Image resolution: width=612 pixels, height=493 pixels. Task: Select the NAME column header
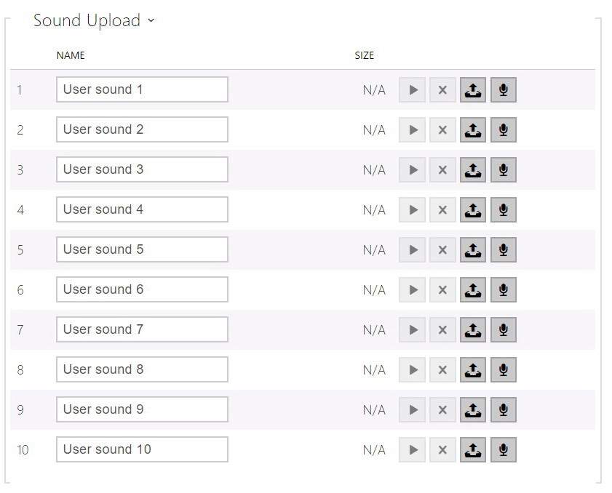coord(71,55)
